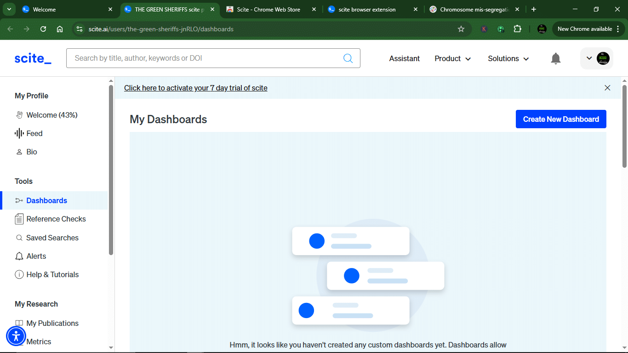Click the K extension icon
This screenshot has height=353, width=628.
[x=484, y=29]
